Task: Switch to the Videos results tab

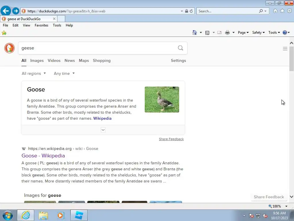Action: [54, 60]
